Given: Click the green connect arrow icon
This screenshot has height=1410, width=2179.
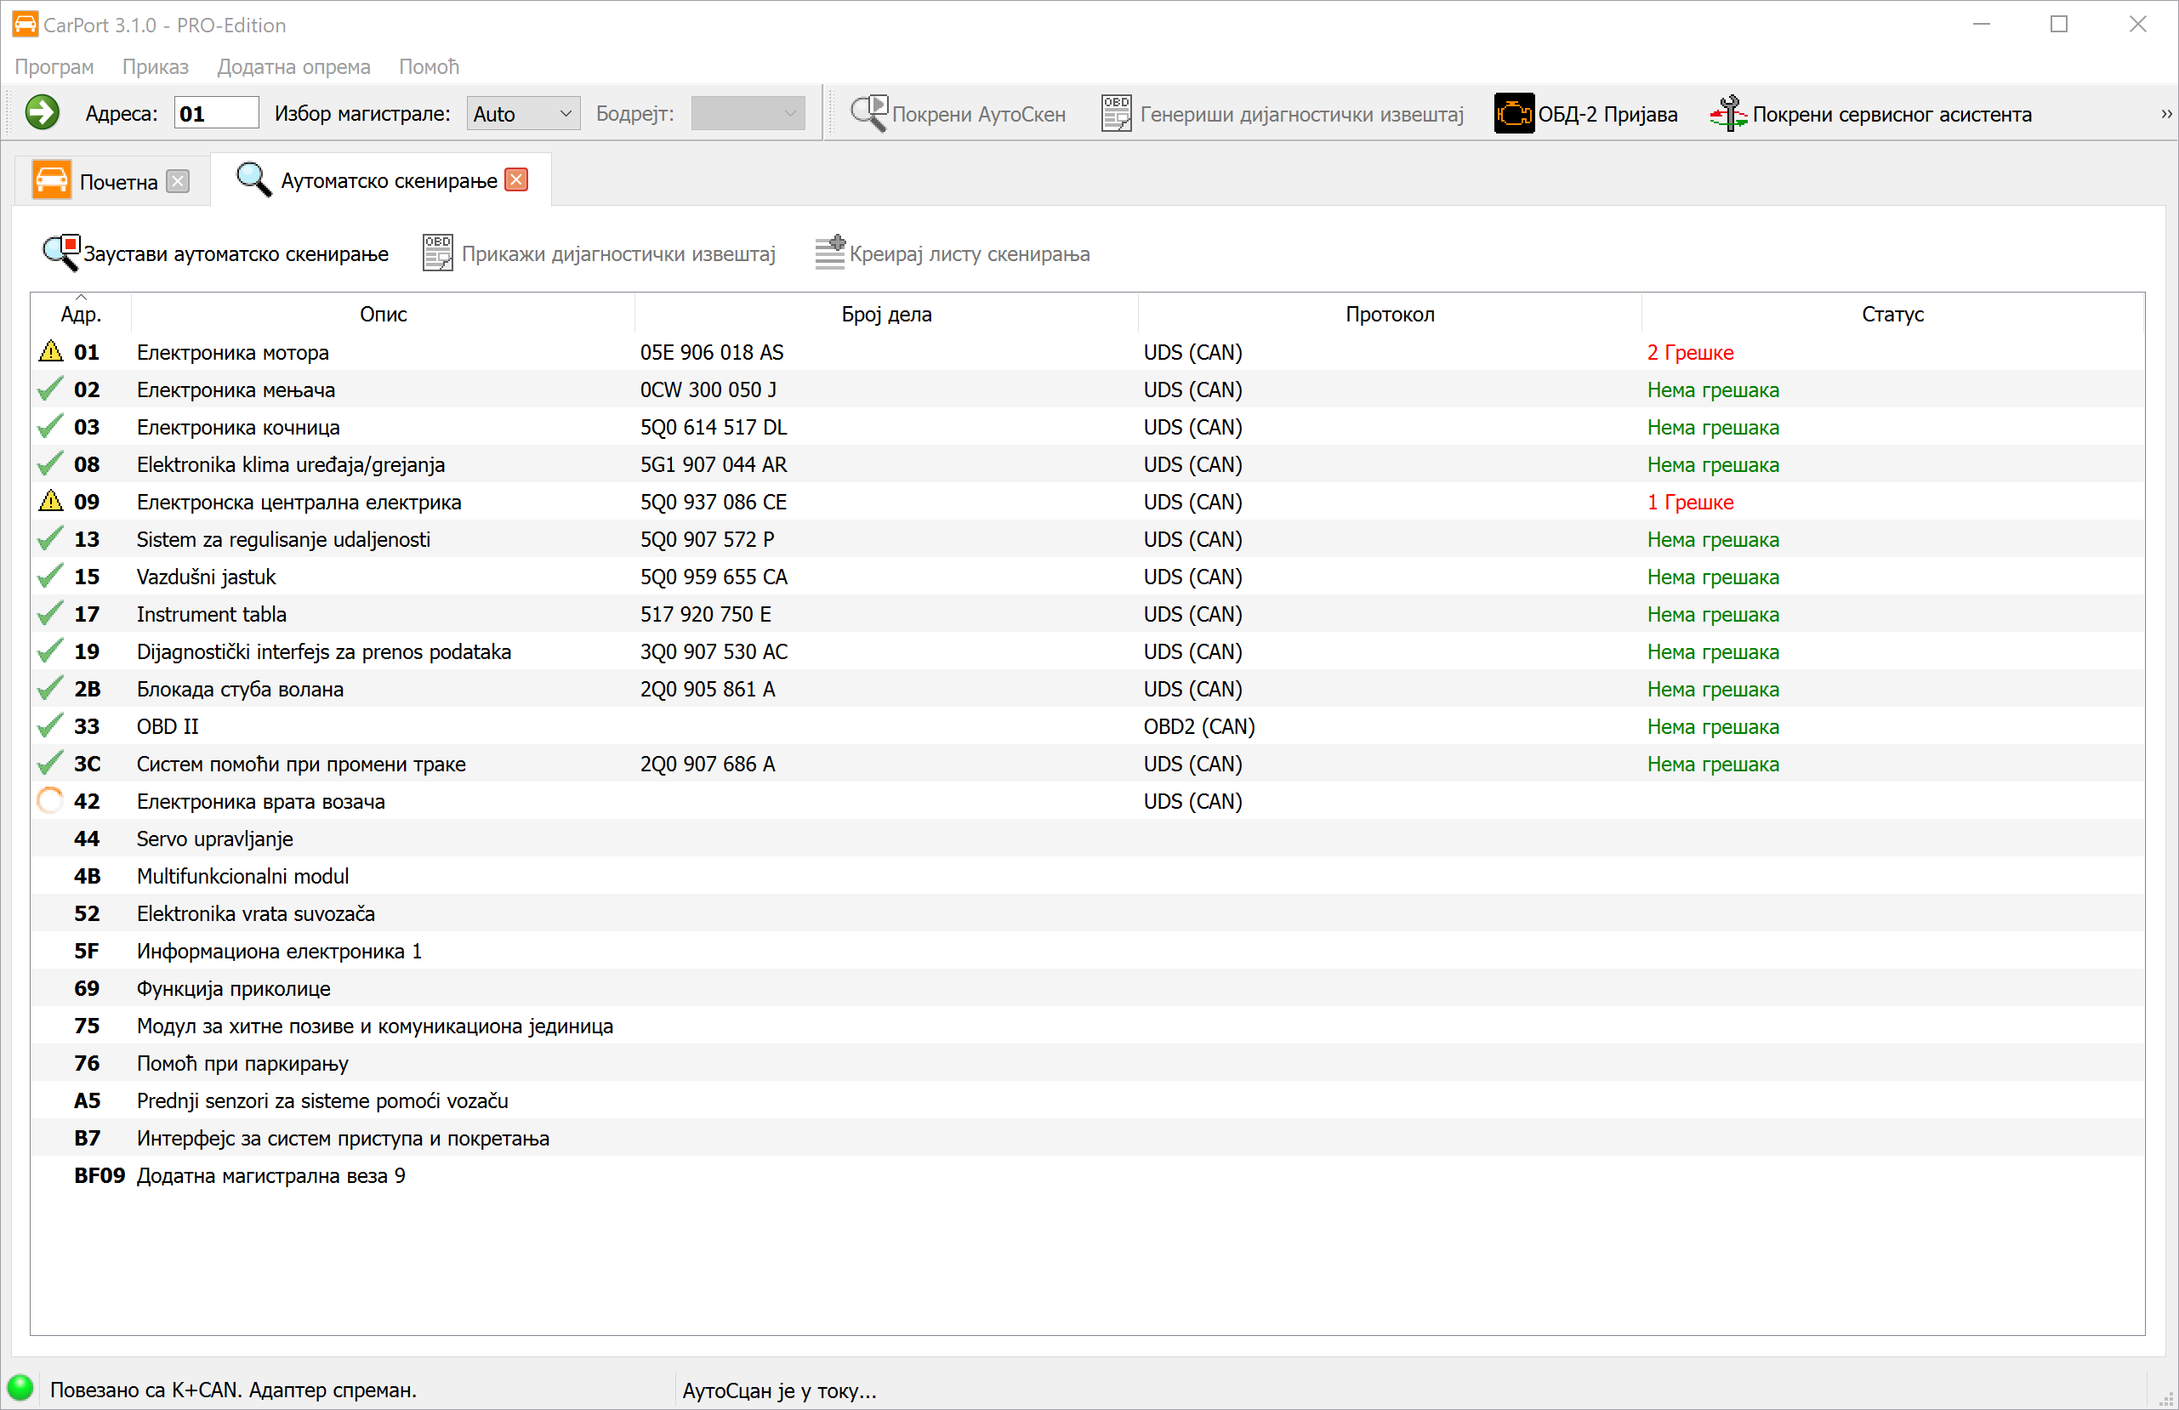Looking at the screenshot, I should click(43, 114).
